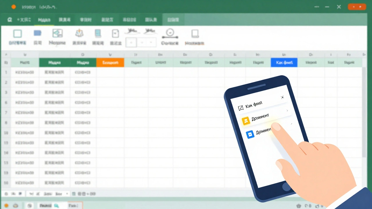Click the circle-on-line icon in ribbon
This screenshot has height=209, width=372.
click(170, 33)
